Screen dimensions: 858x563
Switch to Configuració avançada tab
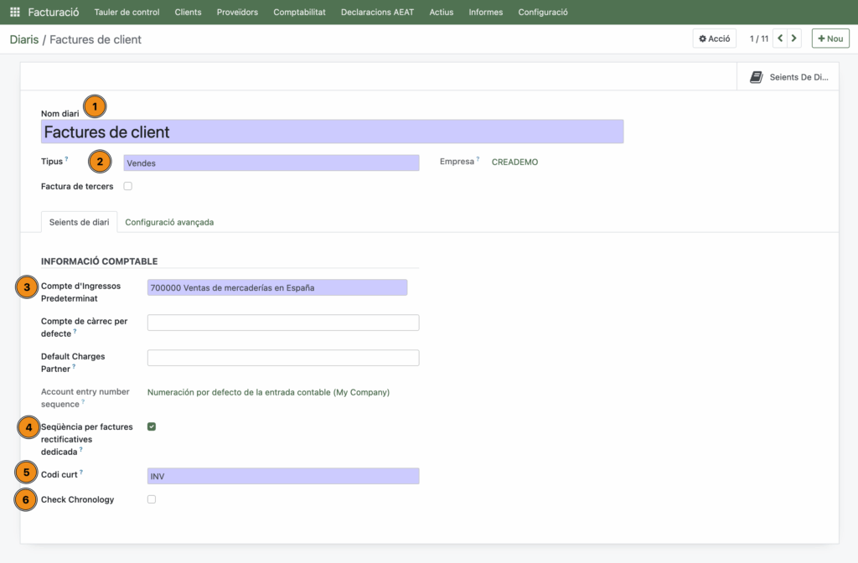(169, 222)
